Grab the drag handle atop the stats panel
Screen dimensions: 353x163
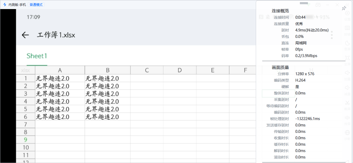pyautogui.click(x=304, y=3)
